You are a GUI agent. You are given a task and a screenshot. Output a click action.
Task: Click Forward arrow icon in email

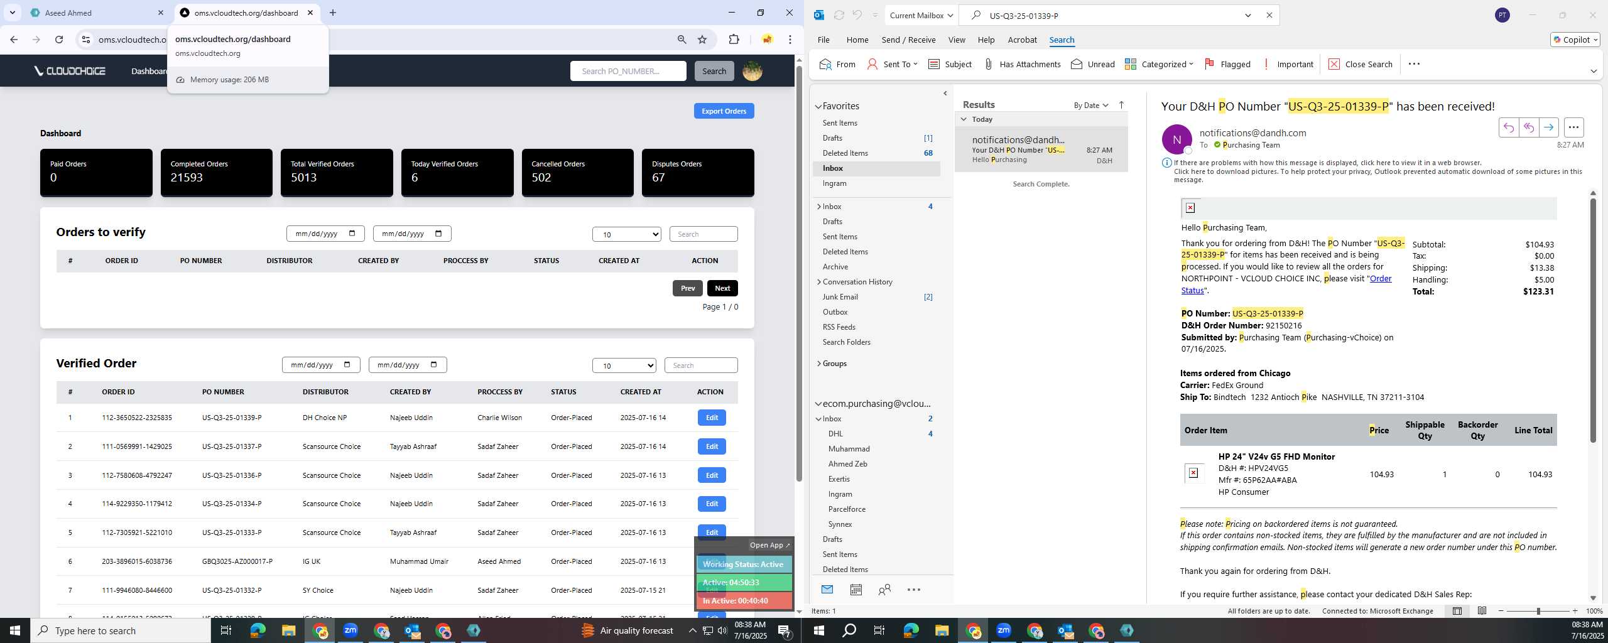click(x=1548, y=127)
